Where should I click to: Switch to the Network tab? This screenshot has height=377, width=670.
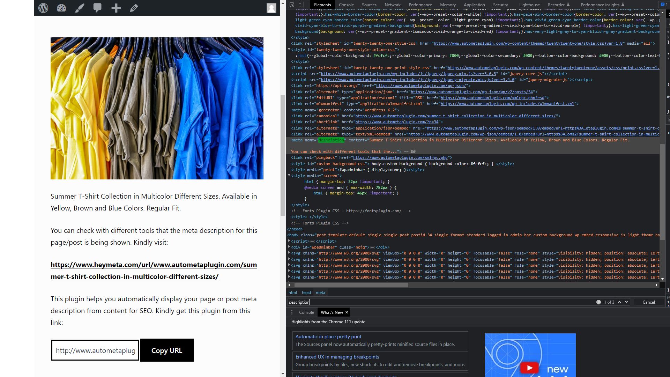(x=392, y=5)
